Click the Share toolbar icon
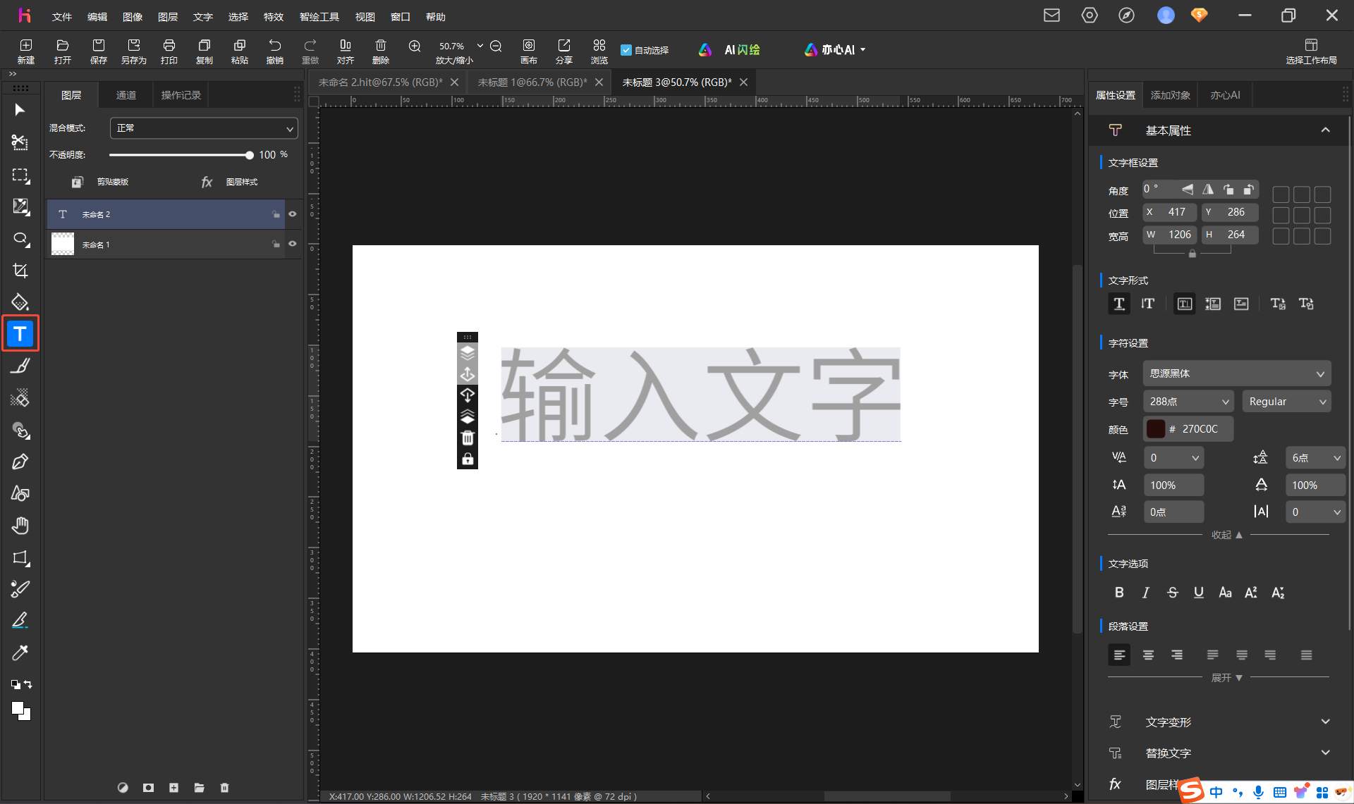Screen dimensions: 1354x804 564,51
